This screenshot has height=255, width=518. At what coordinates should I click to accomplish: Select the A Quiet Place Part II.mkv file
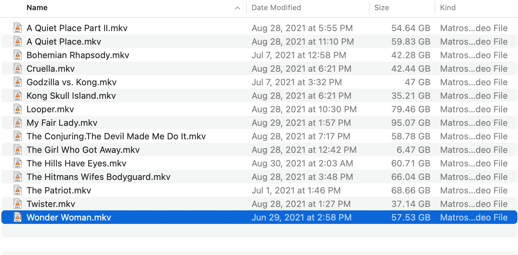coord(77,28)
